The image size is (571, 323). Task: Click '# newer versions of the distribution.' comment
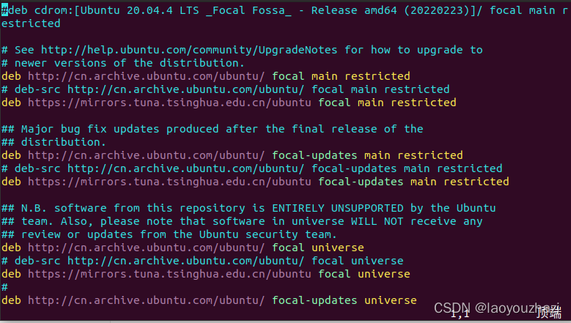(x=122, y=63)
